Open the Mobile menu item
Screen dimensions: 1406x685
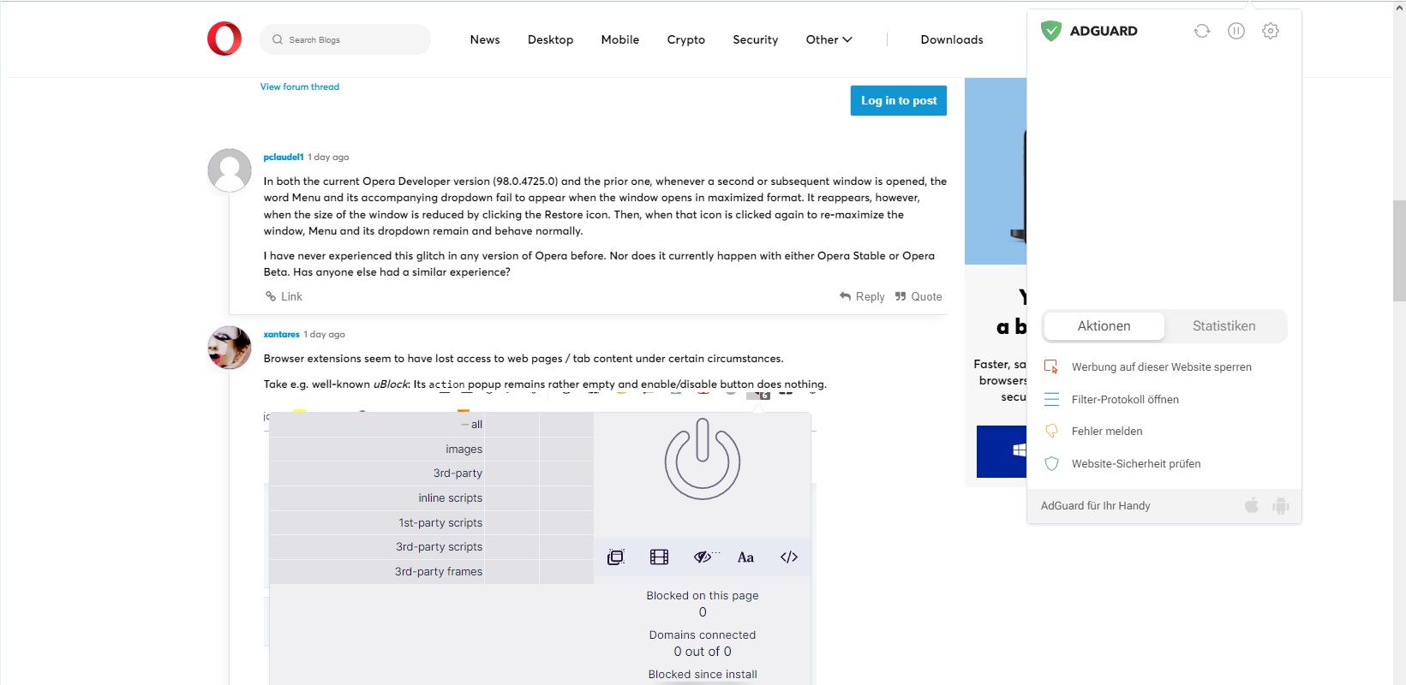pyautogui.click(x=620, y=39)
